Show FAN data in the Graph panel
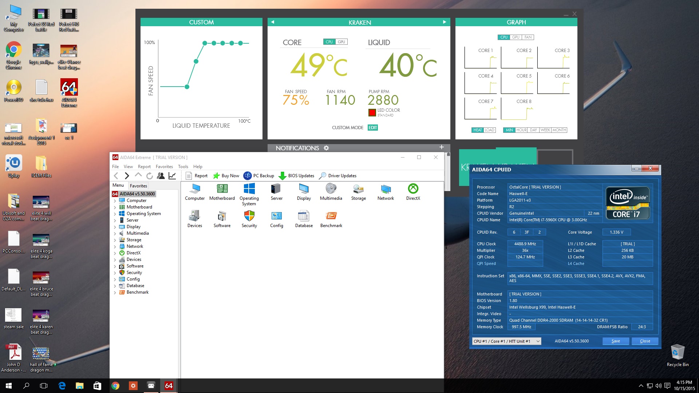699x393 pixels. [x=528, y=37]
